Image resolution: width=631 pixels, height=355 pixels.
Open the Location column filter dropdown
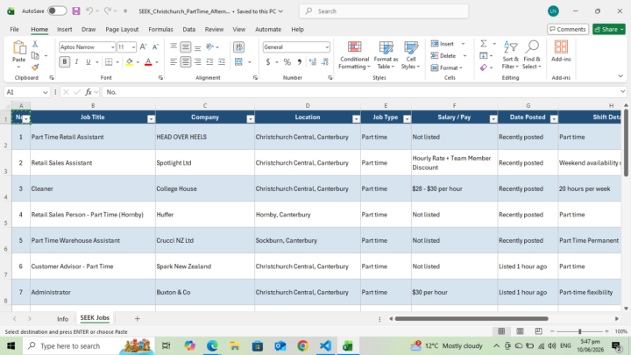coord(356,119)
